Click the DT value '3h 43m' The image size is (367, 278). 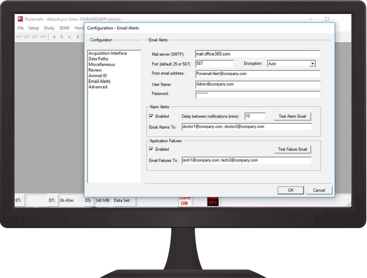(67, 200)
